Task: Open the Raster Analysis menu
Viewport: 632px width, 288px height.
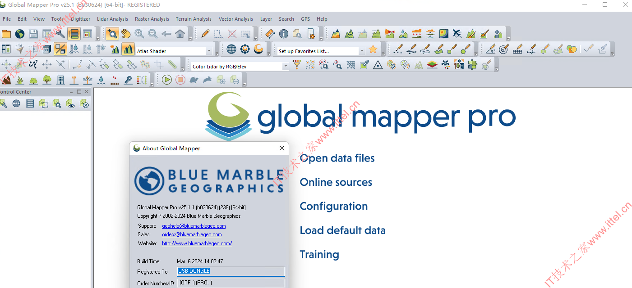Action: (x=152, y=19)
